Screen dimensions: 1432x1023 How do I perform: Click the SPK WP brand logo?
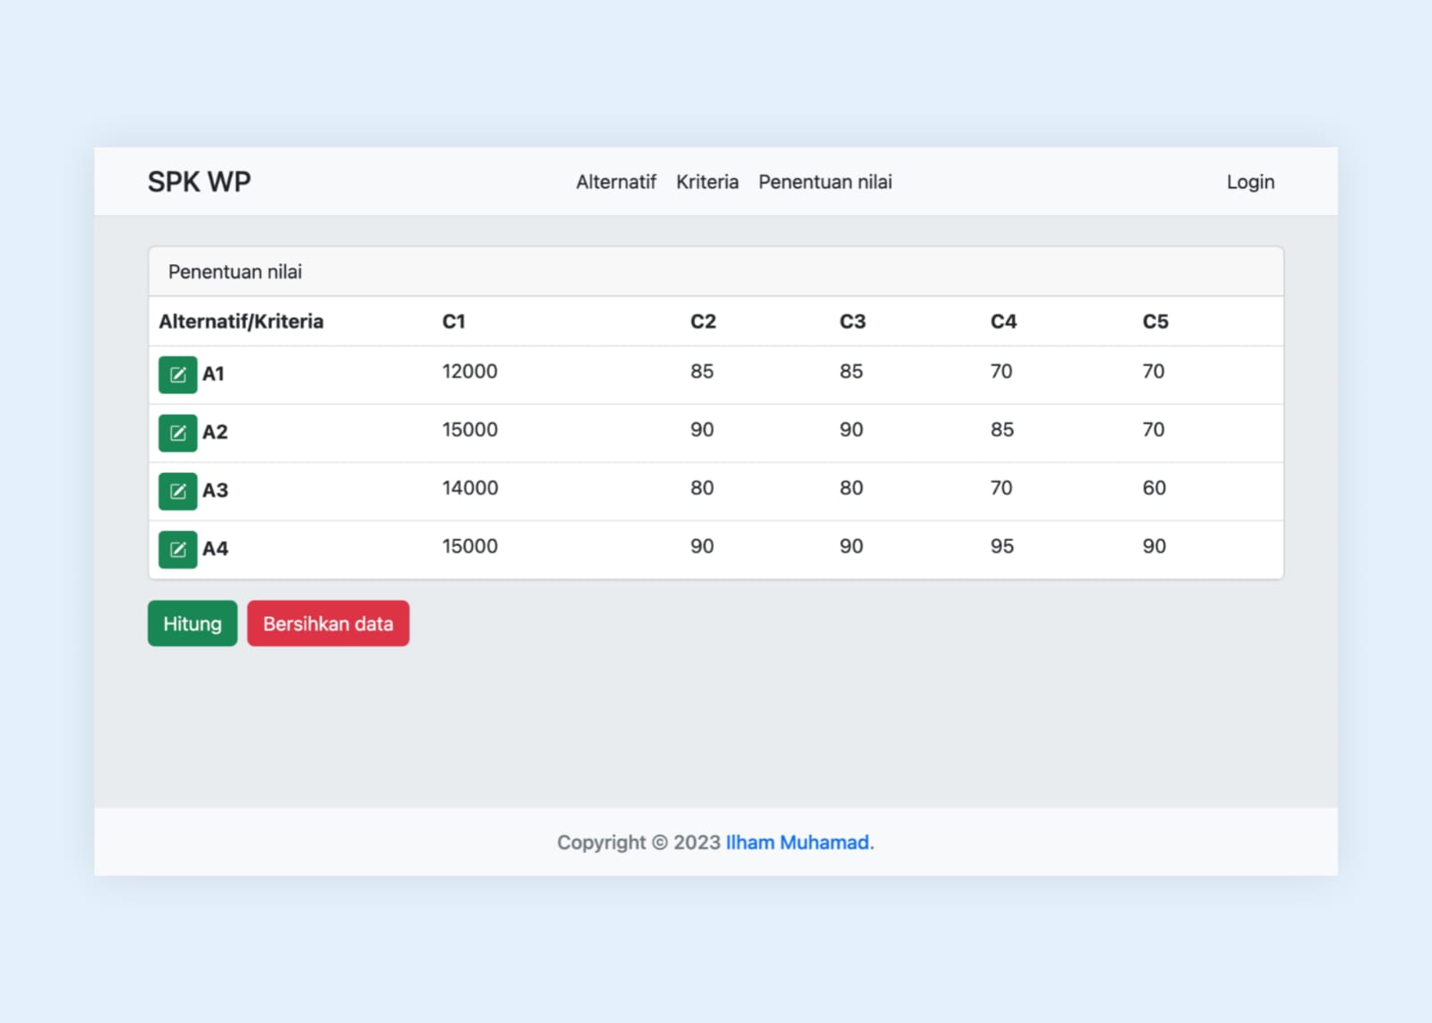click(199, 182)
